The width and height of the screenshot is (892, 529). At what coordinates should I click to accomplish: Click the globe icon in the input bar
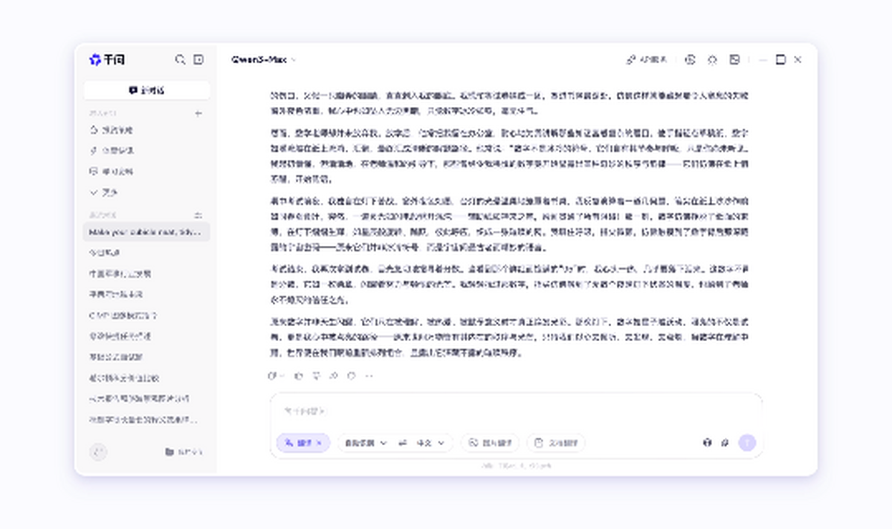[x=707, y=443]
